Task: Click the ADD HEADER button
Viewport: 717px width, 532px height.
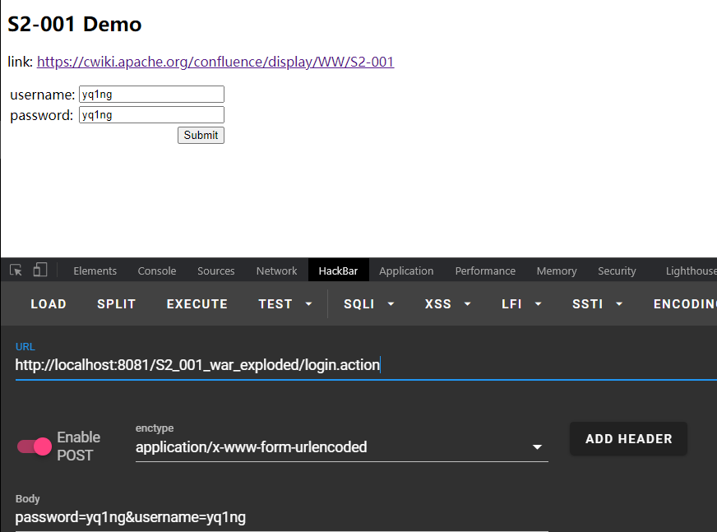Action: 628,439
